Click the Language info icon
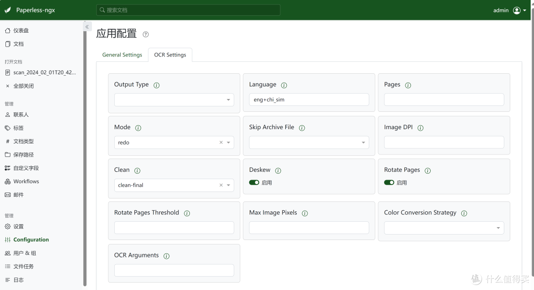The height and width of the screenshot is (290, 534). (x=284, y=85)
